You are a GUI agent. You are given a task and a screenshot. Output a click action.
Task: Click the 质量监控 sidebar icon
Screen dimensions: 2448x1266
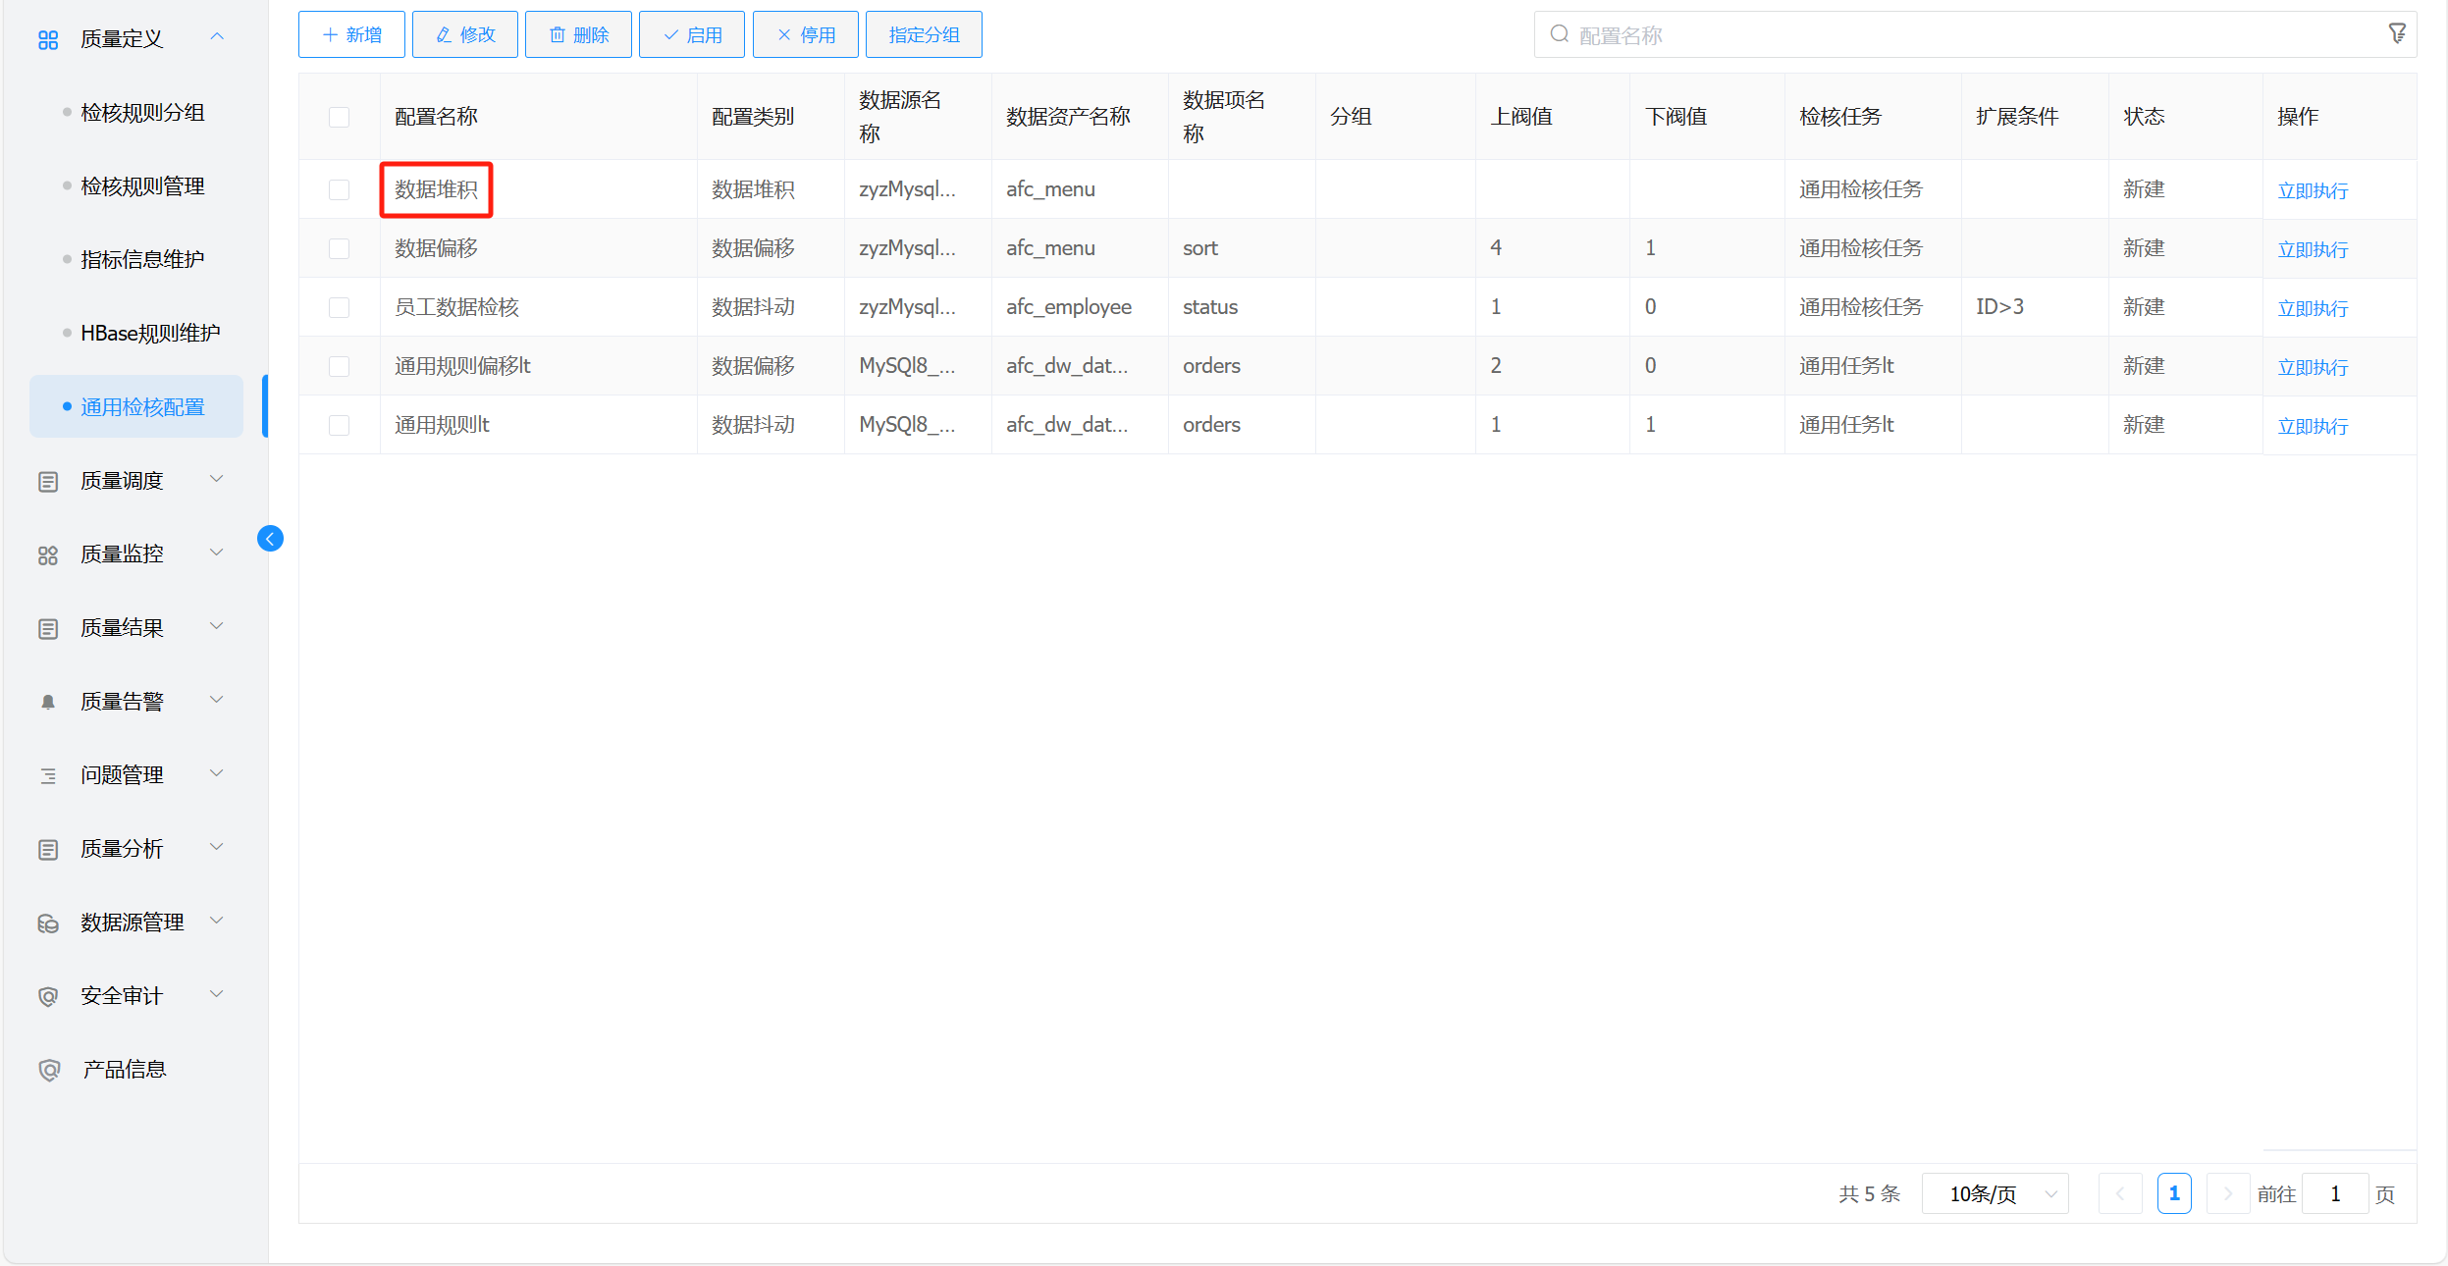(x=48, y=554)
